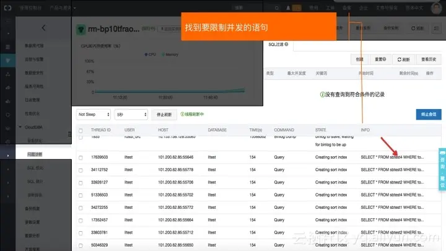This screenshot has height=251, width=446.
Task: Toggle the select-all checkbox in THREAD ID header
Action: [x=81, y=130]
